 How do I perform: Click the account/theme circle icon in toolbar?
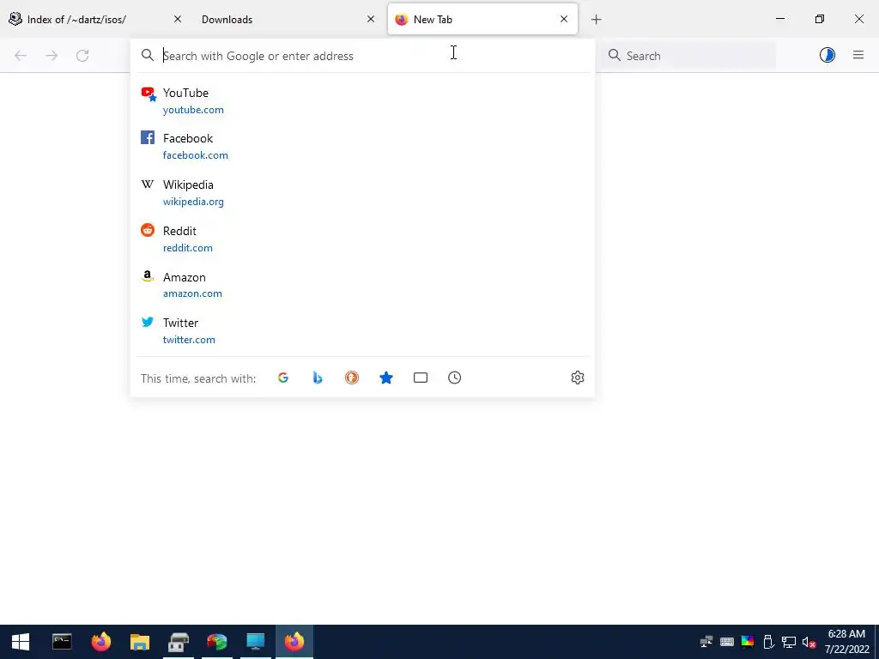coord(827,55)
